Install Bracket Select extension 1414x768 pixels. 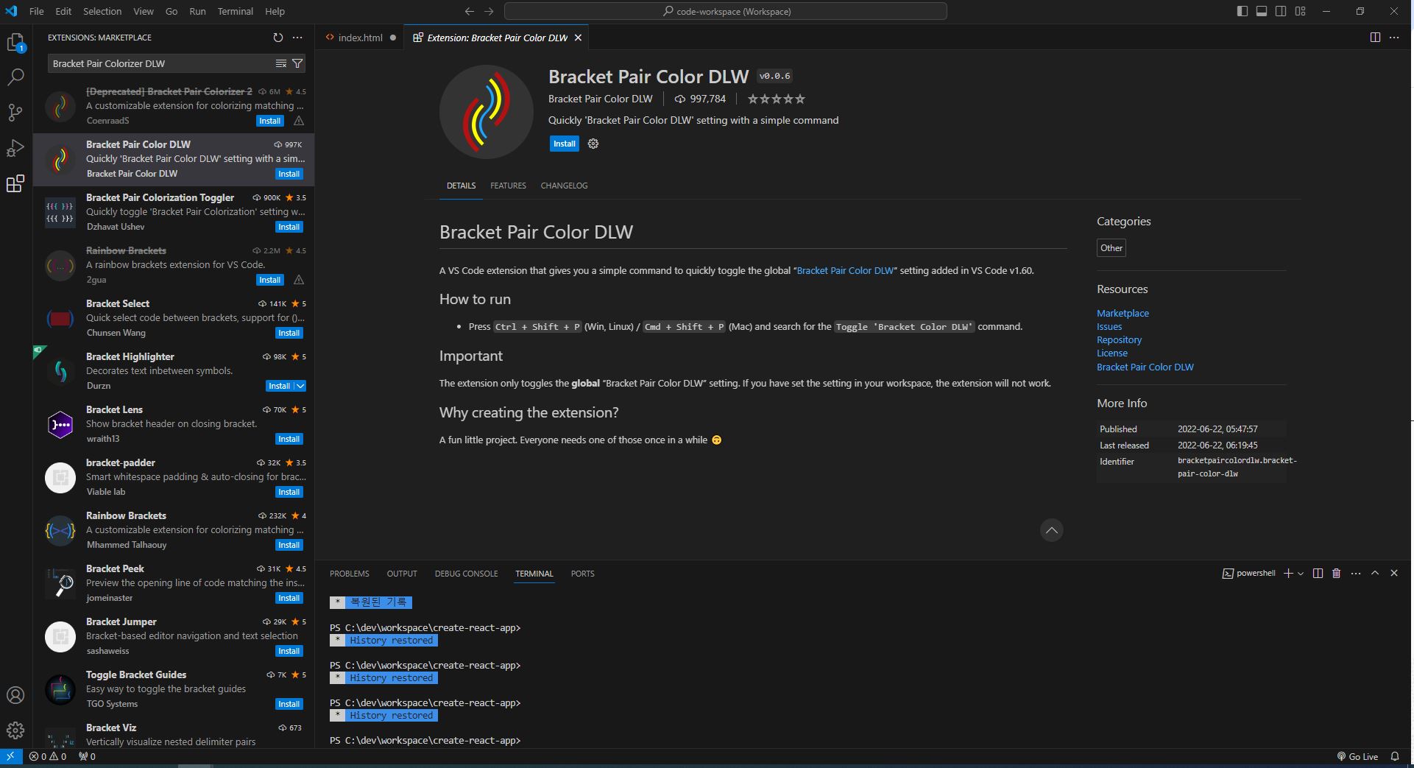click(289, 333)
